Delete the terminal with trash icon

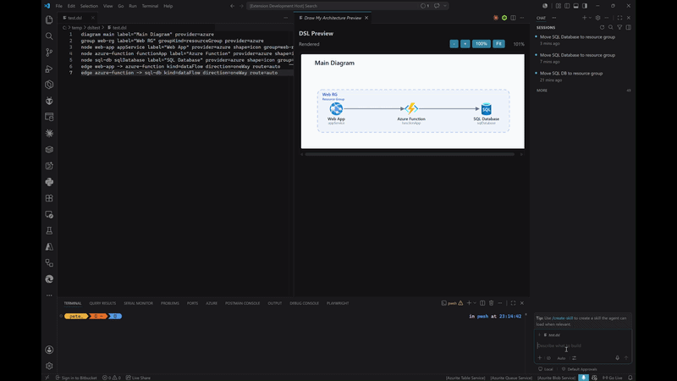tap(492, 303)
